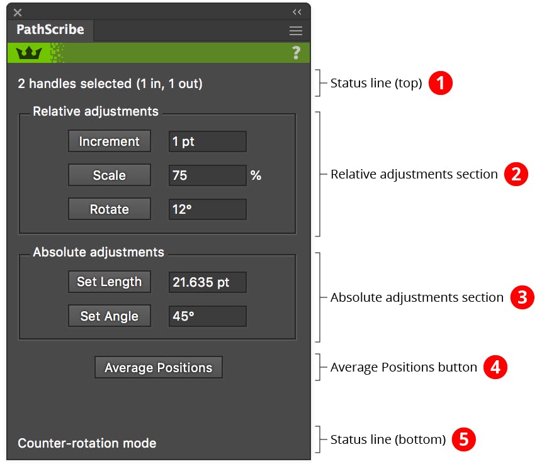
Task: Click the Counter-rotation mode status line
Action: pyautogui.click(x=87, y=443)
